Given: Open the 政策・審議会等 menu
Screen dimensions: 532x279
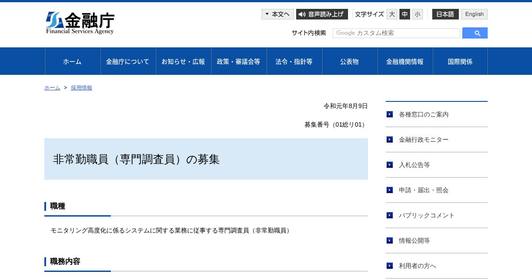Looking at the screenshot, I should 239,61.
